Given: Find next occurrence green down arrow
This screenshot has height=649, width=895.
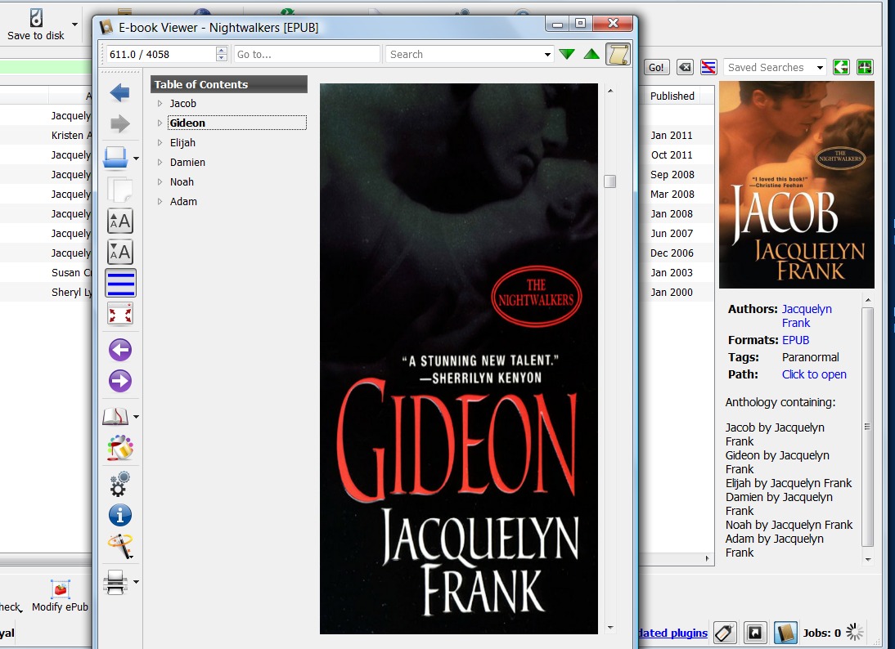Looking at the screenshot, I should click(x=567, y=54).
